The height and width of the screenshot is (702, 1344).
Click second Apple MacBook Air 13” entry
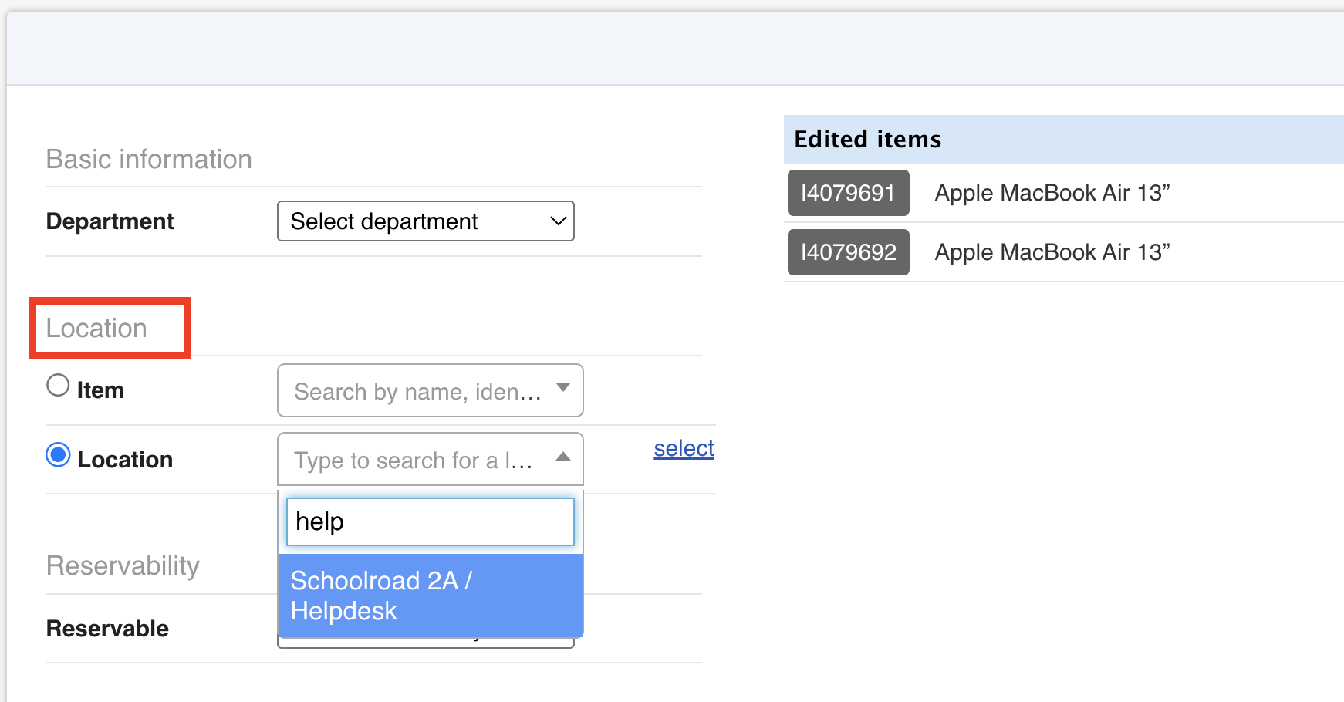pos(1052,252)
